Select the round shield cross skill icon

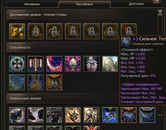17,64
